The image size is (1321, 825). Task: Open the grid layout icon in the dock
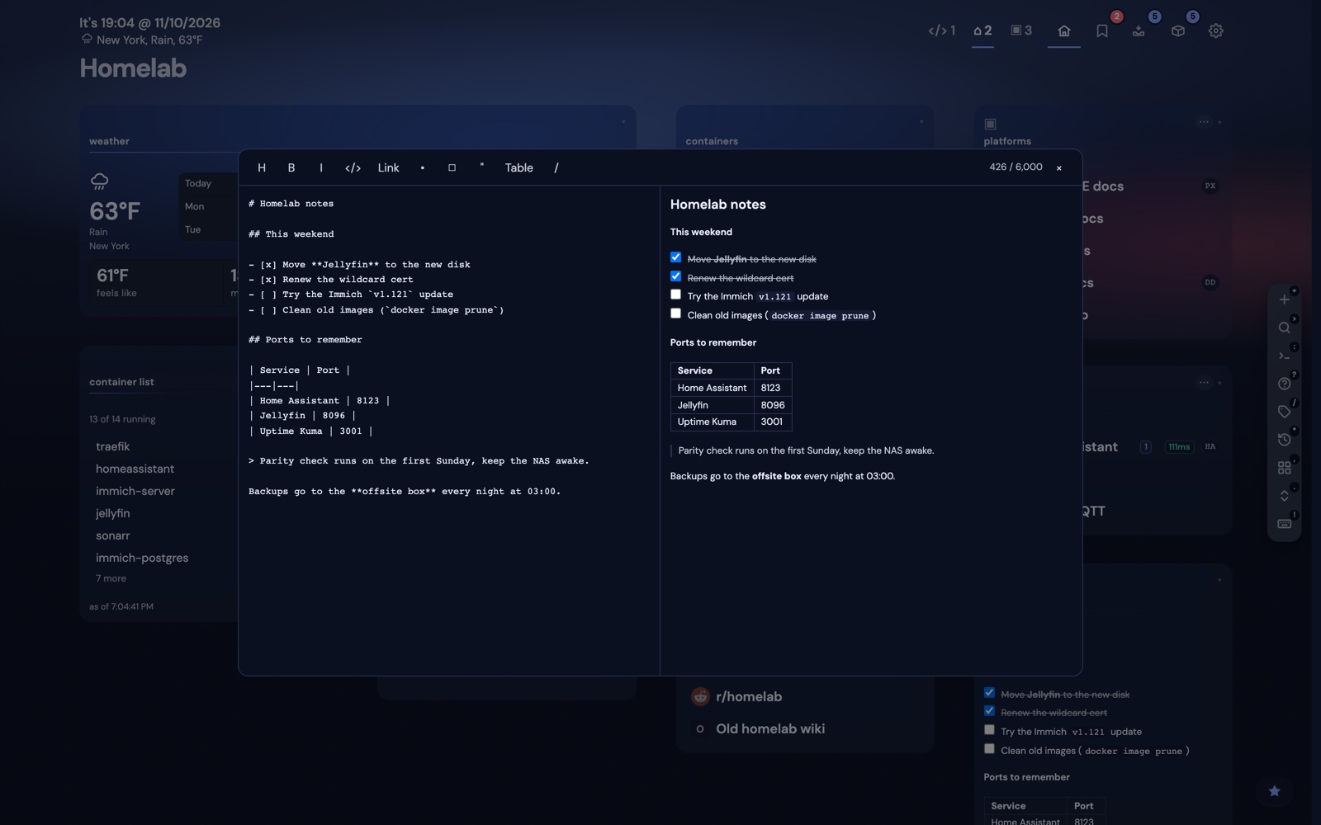point(1285,468)
